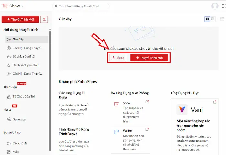Image resolution: width=226 pixels, height=155 pixels.
Task: Click the Tải lên upload button
Action: click(118, 58)
